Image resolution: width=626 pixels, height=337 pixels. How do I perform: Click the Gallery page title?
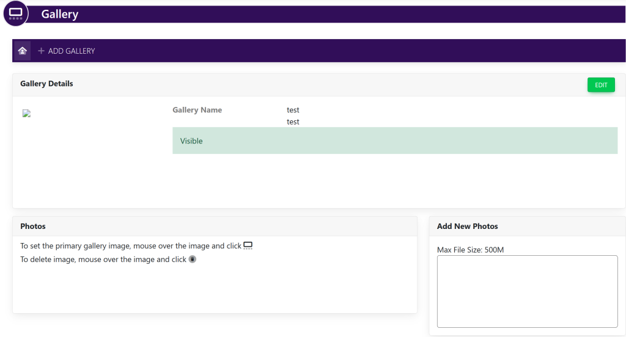pos(60,14)
